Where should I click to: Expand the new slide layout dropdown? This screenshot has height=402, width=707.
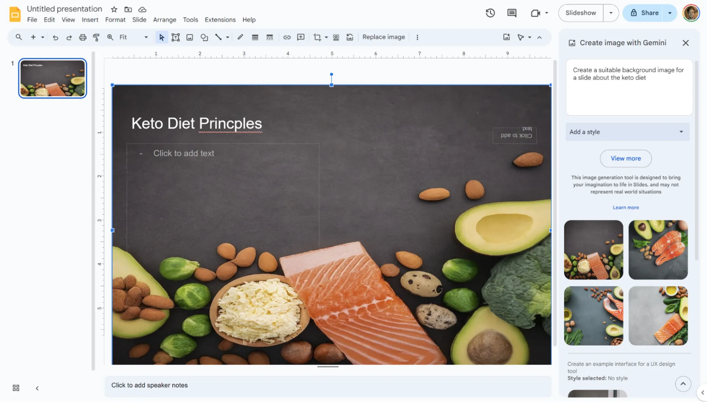pyautogui.click(x=43, y=37)
